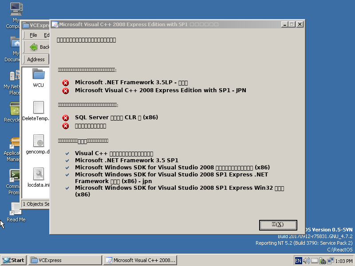Minimize the Visual C++ setup window
This screenshot has height=266, width=355.
click(x=284, y=24)
